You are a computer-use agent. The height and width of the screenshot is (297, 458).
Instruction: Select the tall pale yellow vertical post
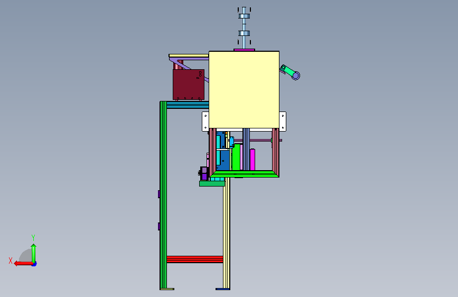coord(227,234)
